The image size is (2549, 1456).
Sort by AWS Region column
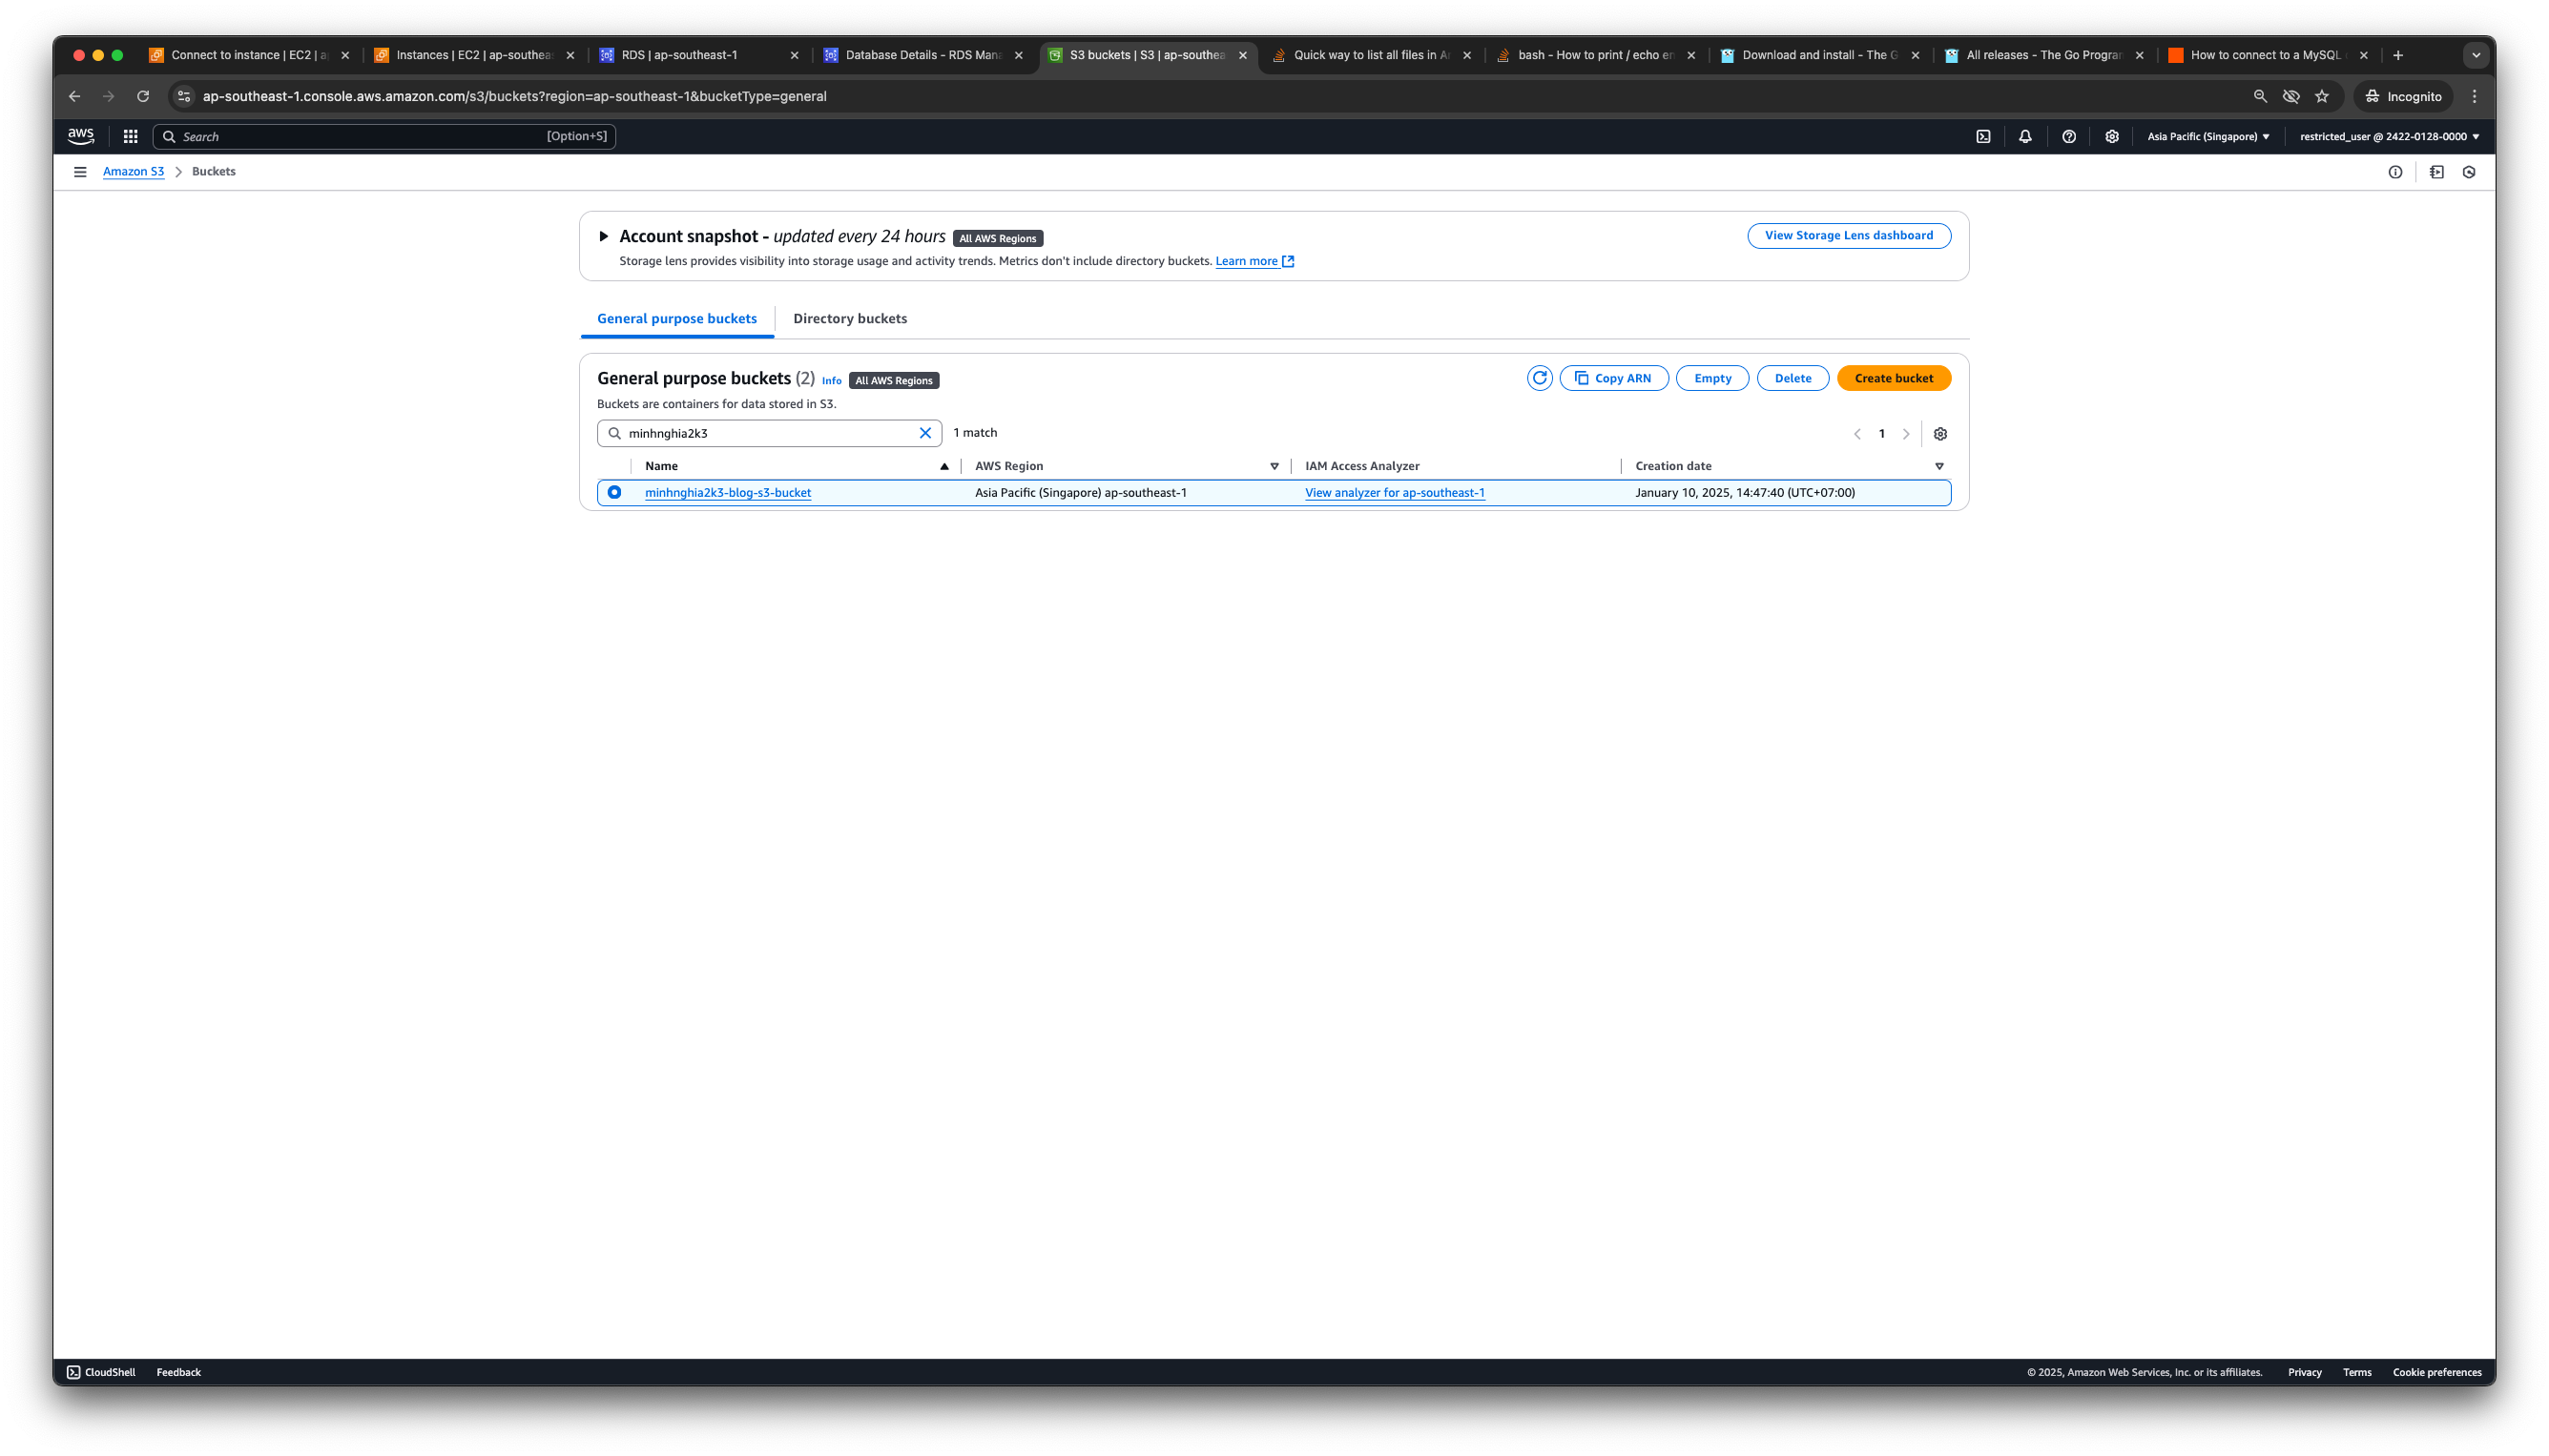1274,467
